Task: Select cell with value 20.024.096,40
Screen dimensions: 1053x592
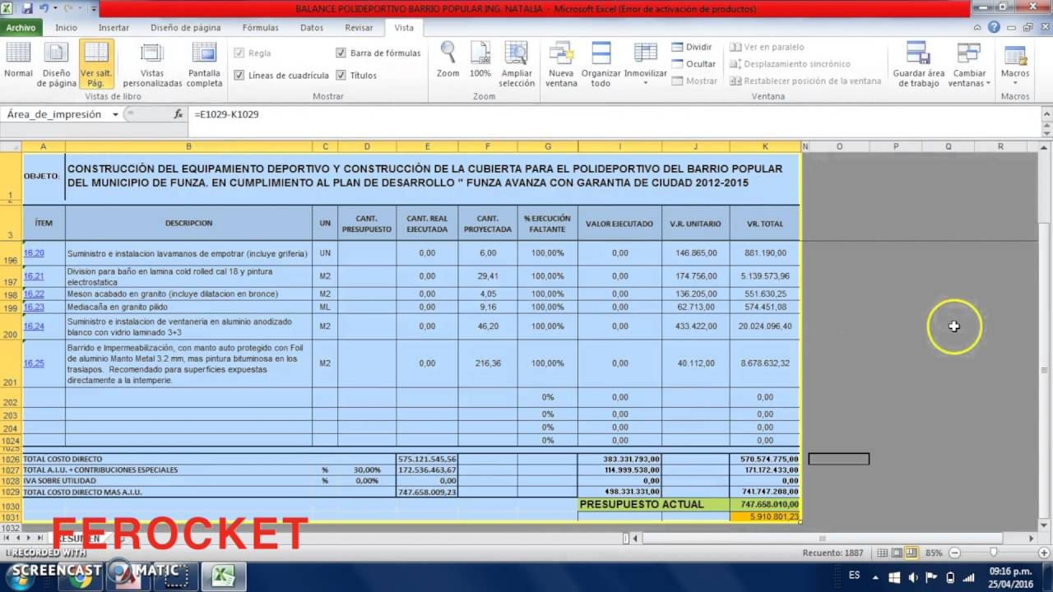Action: 764,326
